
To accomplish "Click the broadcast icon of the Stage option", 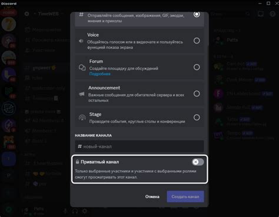I will point(82,118).
